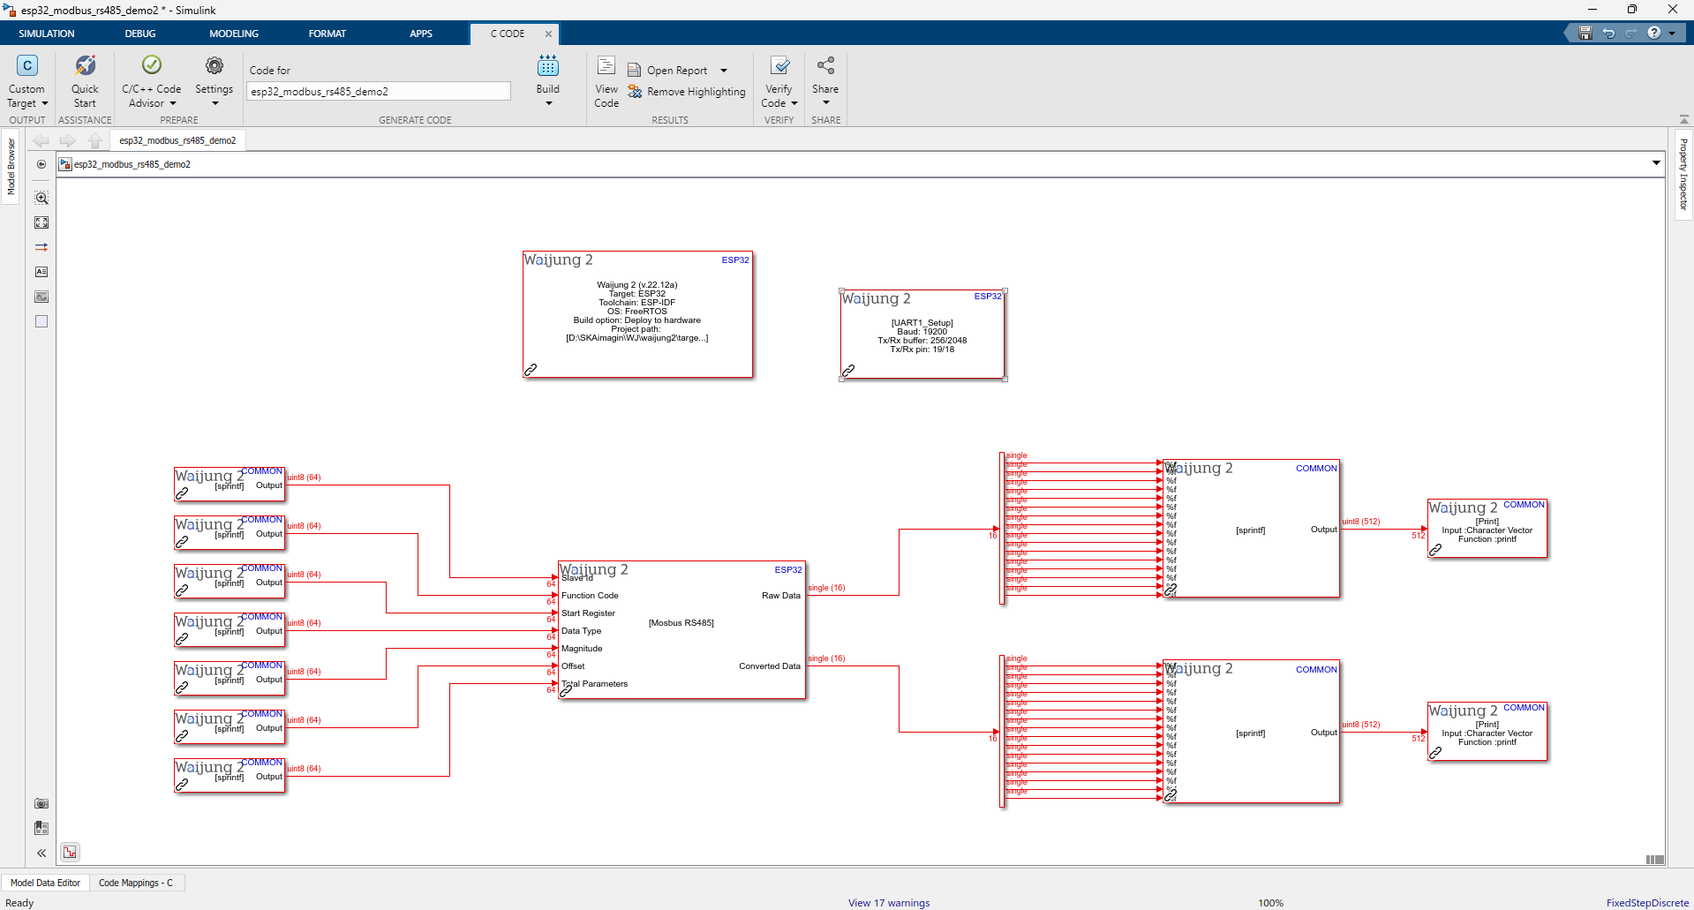This screenshot has width=1694, height=910.
Task: Redo action in quick access toolbar
Action: [1630, 33]
